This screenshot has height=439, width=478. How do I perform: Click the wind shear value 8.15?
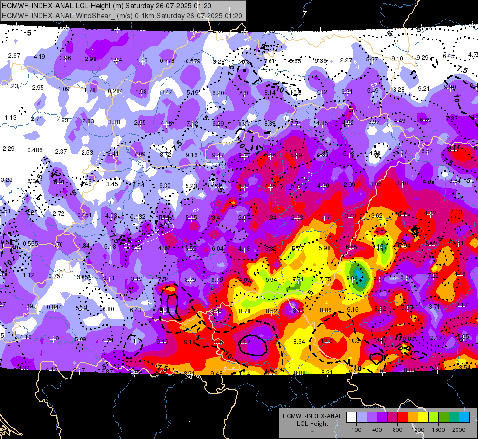[378, 246]
